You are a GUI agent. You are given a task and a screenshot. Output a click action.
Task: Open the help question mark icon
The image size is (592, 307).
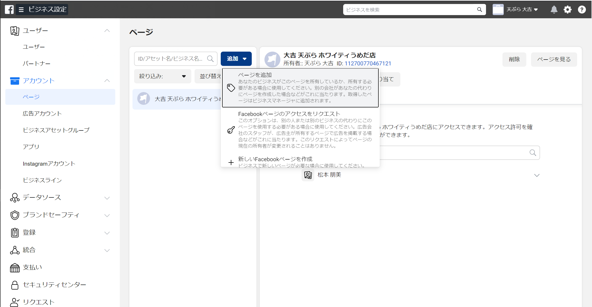582,10
